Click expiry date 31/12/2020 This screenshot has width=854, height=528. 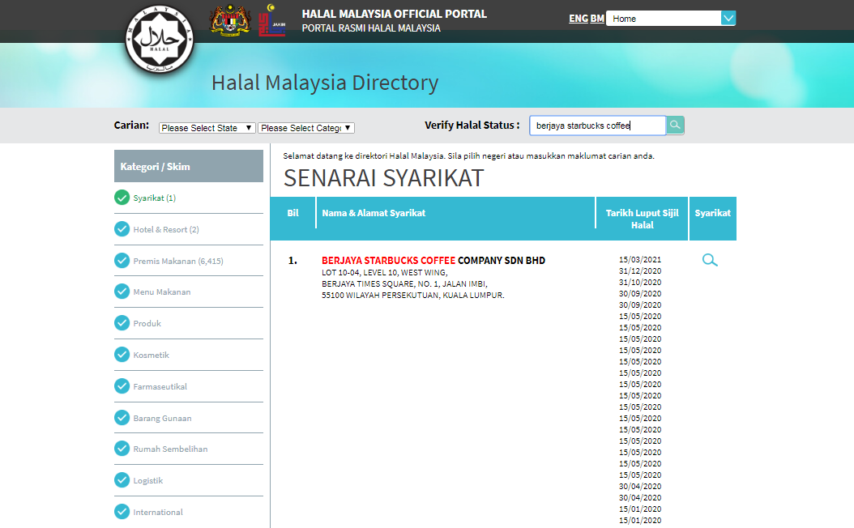(x=640, y=271)
